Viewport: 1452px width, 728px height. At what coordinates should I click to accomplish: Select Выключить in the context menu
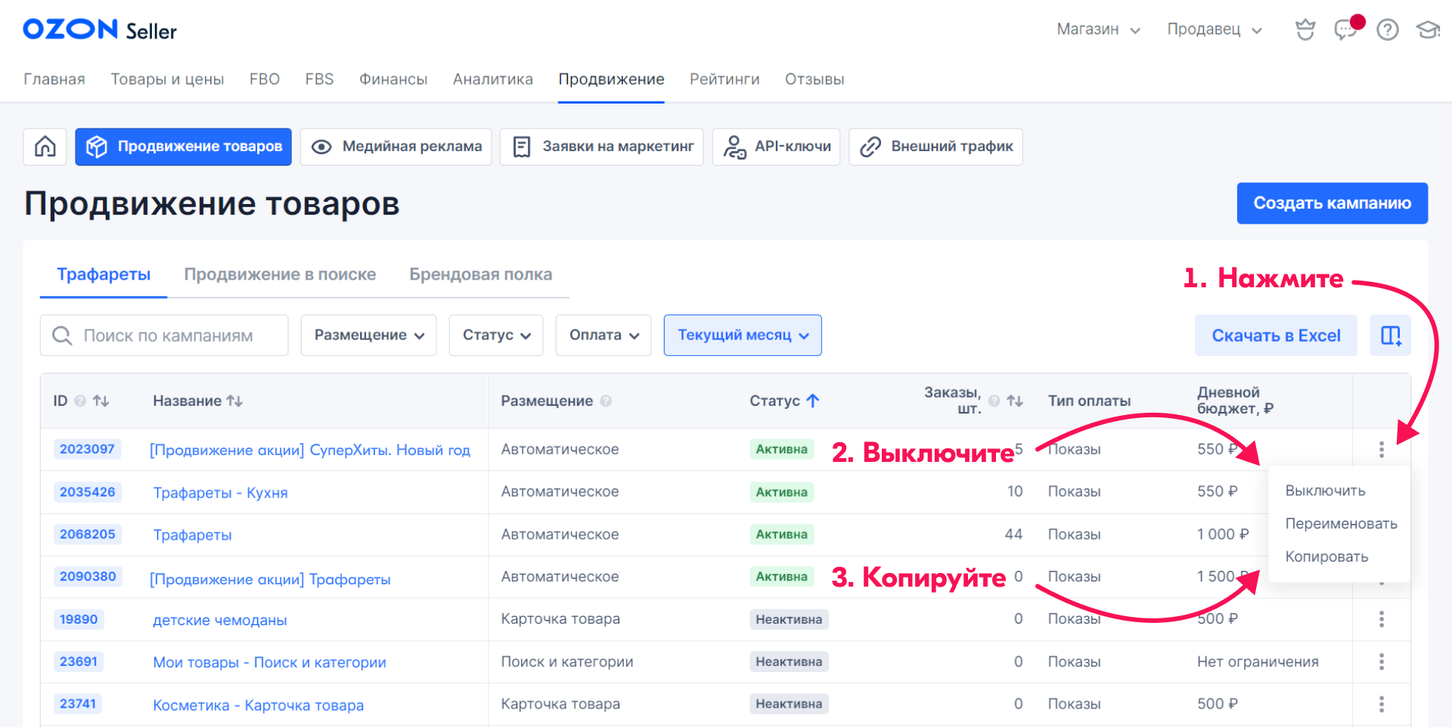pyautogui.click(x=1325, y=491)
